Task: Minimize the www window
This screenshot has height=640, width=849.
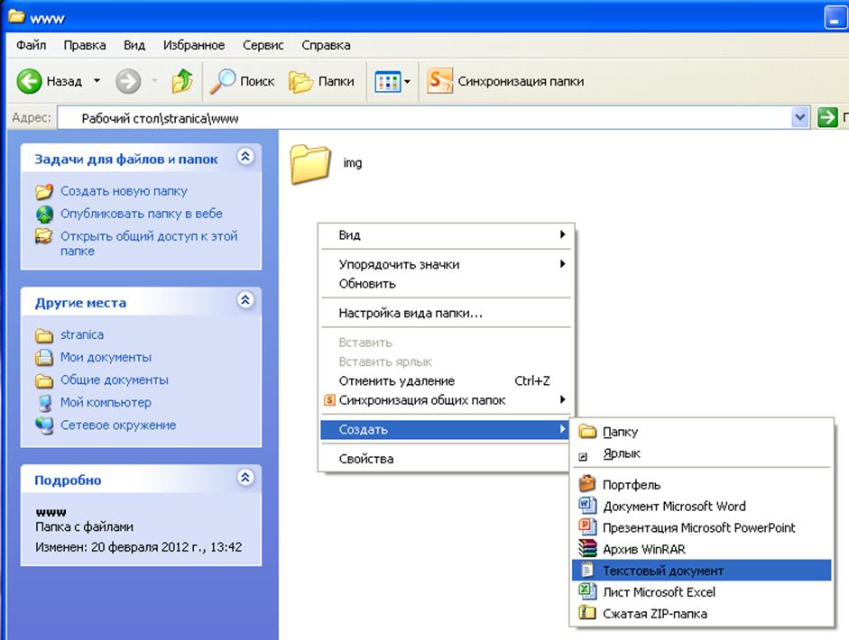Action: tap(835, 17)
